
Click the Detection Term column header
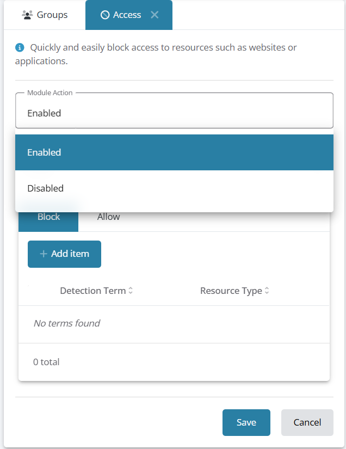click(92, 291)
